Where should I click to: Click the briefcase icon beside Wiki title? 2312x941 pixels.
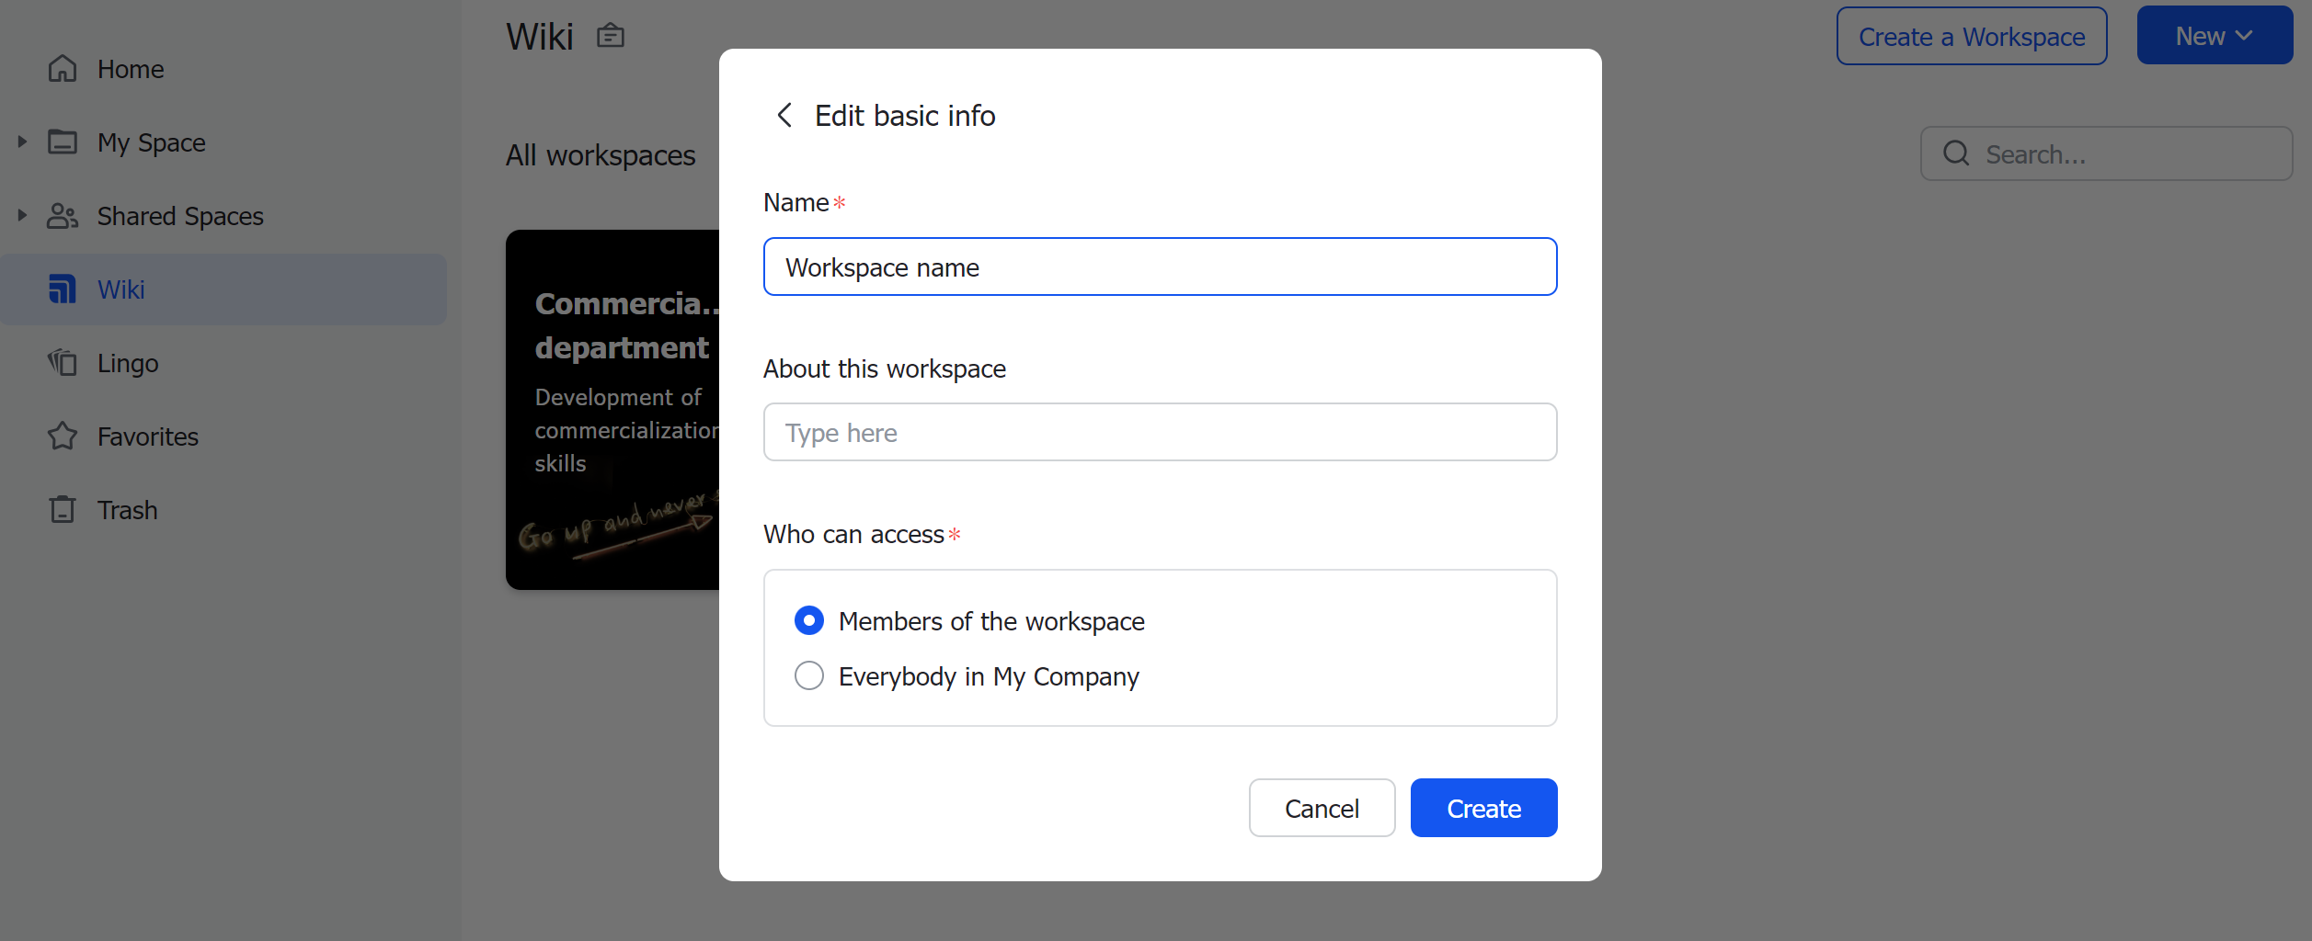pyautogui.click(x=610, y=35)
